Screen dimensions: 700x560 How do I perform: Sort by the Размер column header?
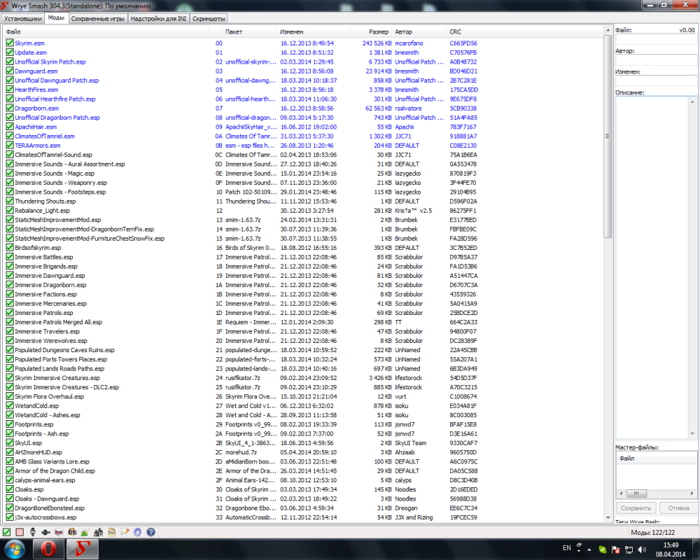click(x=372, y=31)
